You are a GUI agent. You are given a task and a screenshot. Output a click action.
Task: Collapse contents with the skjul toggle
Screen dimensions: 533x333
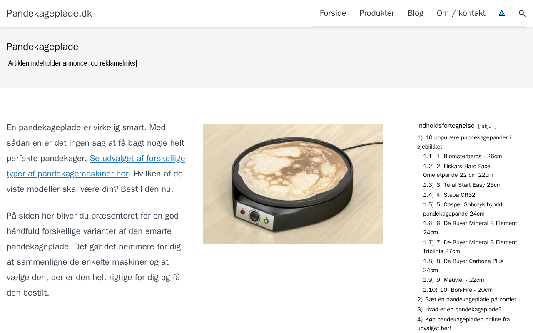[x=487, y=126]
